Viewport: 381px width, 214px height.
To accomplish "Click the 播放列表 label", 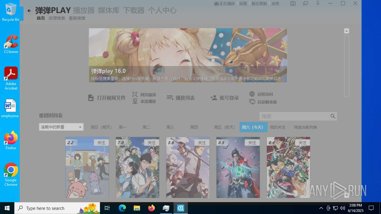I will point(185,98).
